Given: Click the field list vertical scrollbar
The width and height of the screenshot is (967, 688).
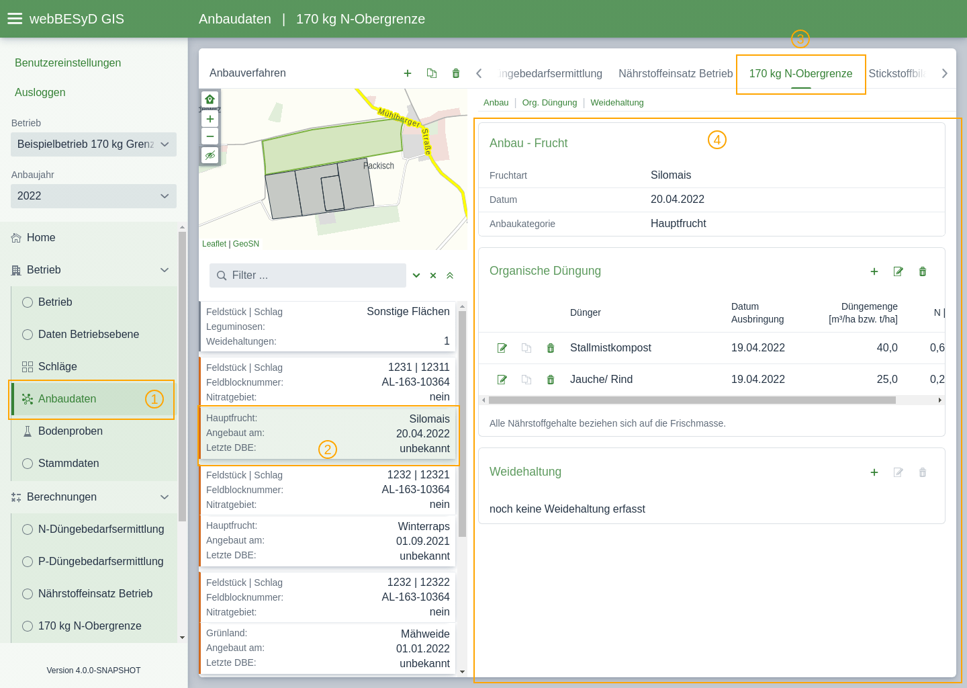Looking at the screenshot, I should [462, 423].
